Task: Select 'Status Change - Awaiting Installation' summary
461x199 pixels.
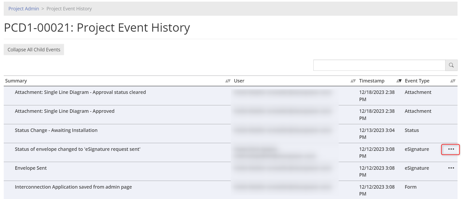Action: (56, 130)
